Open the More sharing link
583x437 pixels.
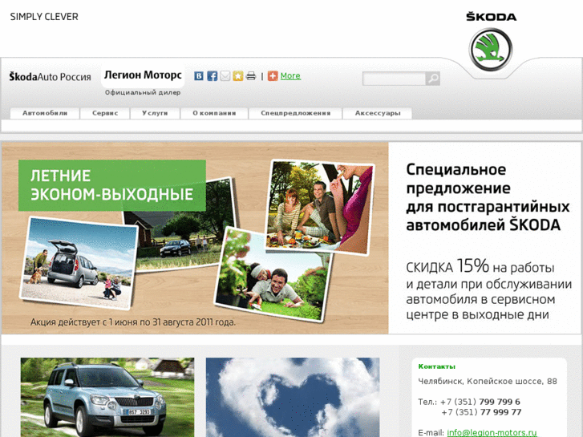290,76
